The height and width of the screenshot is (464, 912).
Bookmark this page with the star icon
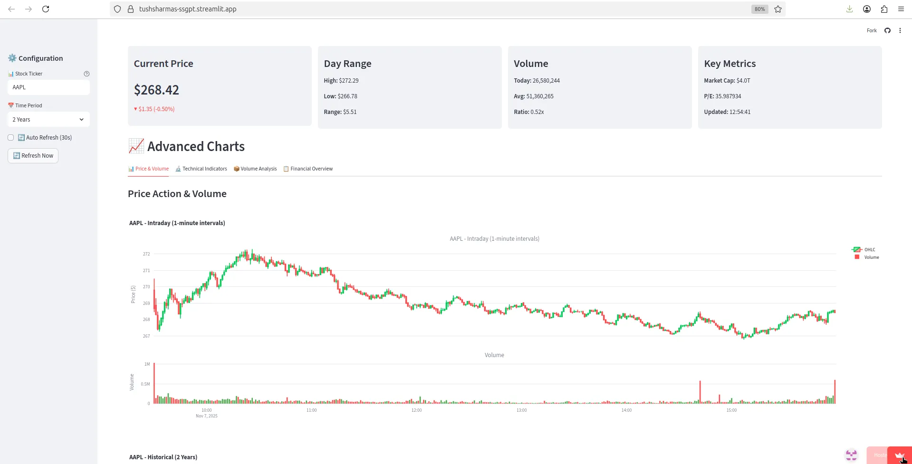[778, 9]
